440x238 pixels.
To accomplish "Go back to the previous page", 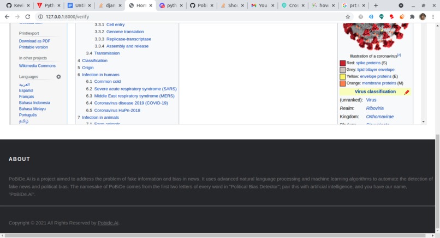I will click(x=7, y=17).
